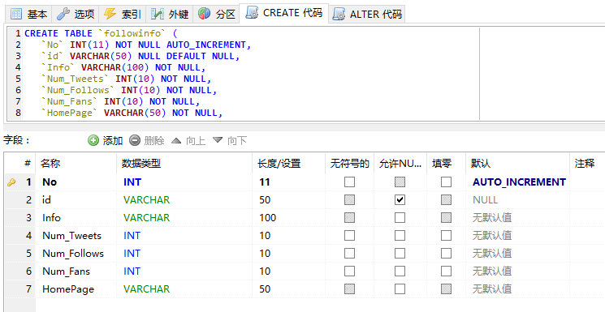Click the lightning icon on 索引 tab

tap(110, 15)
